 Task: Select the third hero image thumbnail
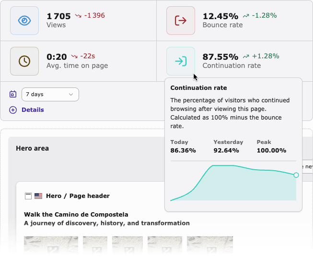(128, 246)
